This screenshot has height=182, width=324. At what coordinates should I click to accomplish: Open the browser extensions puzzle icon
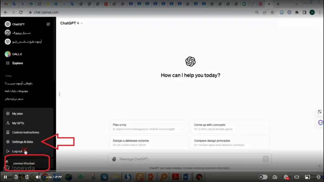tap(297, 12)
